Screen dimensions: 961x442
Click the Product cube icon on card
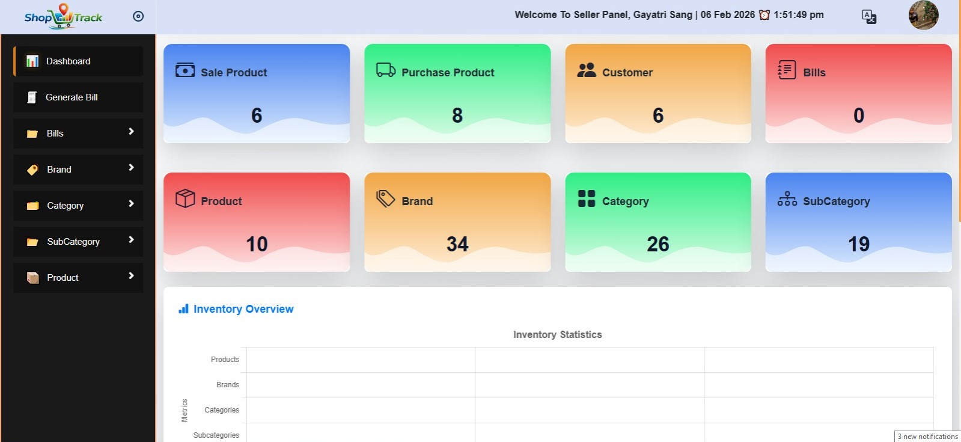click(185, 198)
